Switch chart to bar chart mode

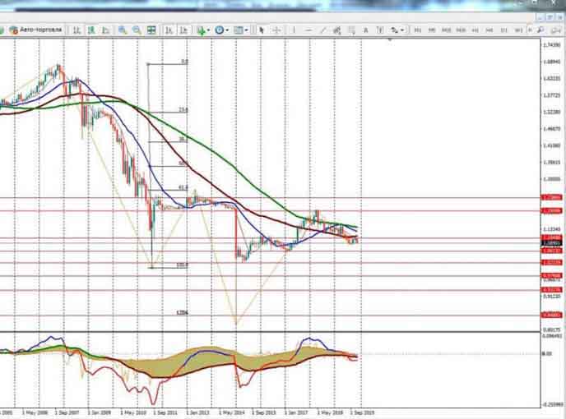point(77,30)
